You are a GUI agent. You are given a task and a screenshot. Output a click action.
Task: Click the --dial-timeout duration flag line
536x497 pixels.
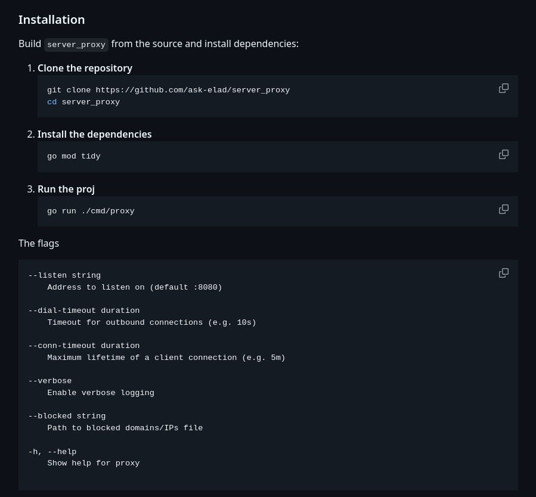pyautogui.click(x=83, y=310)
